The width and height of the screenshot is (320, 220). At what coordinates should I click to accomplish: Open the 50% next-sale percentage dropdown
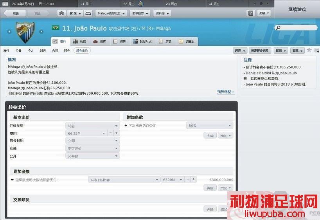click(x=210, y=125)
